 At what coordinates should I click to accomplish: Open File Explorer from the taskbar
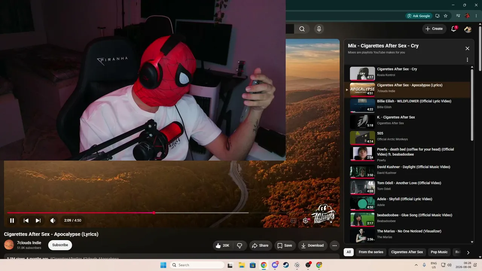coord(241,265)
